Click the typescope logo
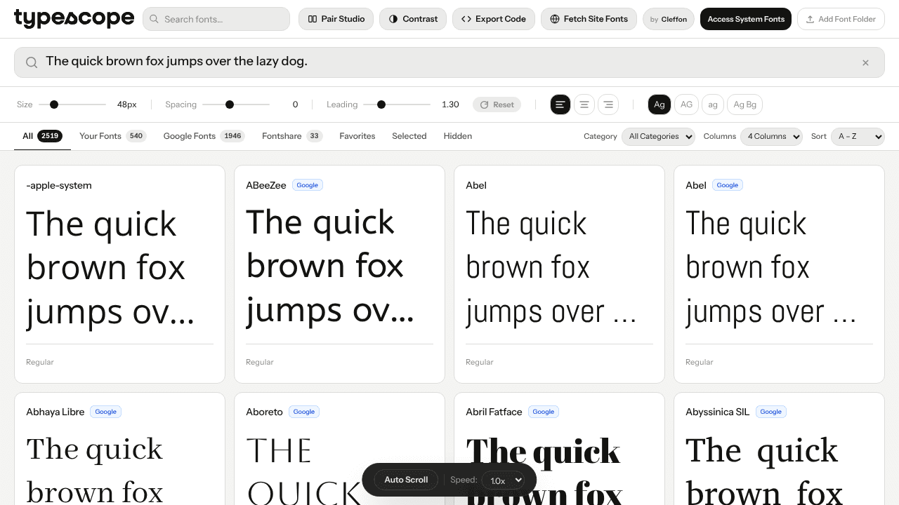 pos(74,18)
